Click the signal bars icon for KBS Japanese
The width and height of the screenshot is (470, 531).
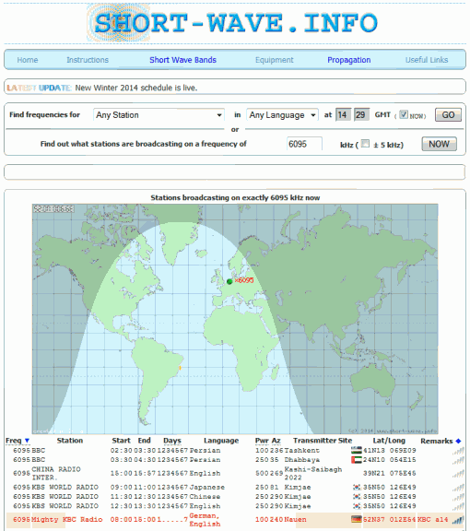458,488
